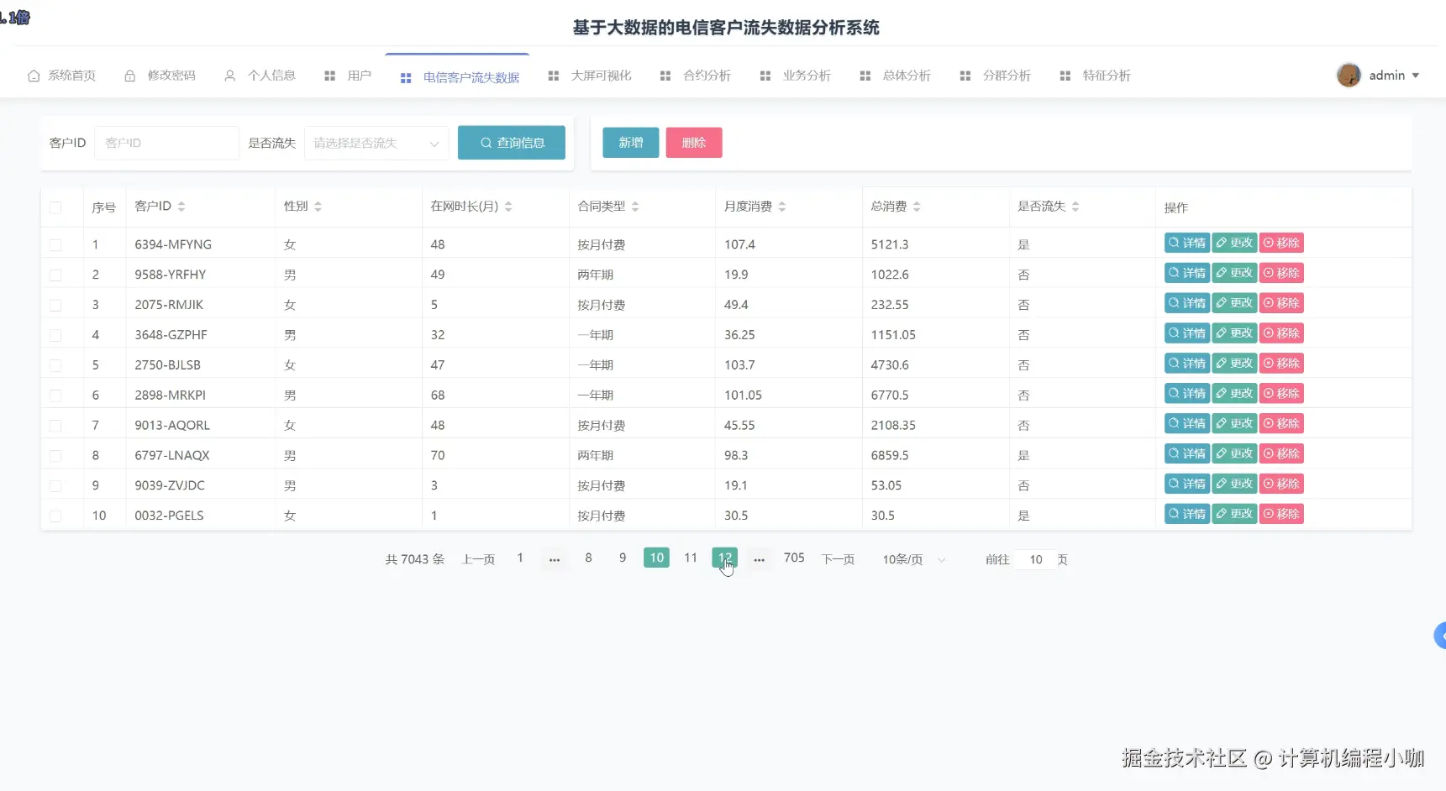Click the 前往 page number input field

pos(1034,559)
